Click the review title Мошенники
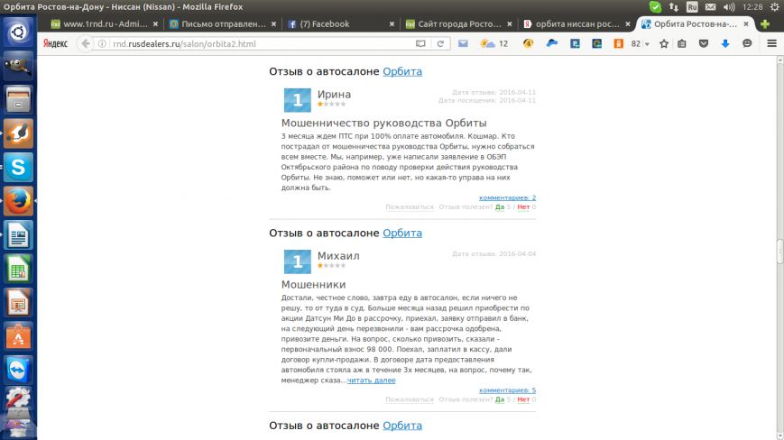Screen dimensions: 784x440 313,284
